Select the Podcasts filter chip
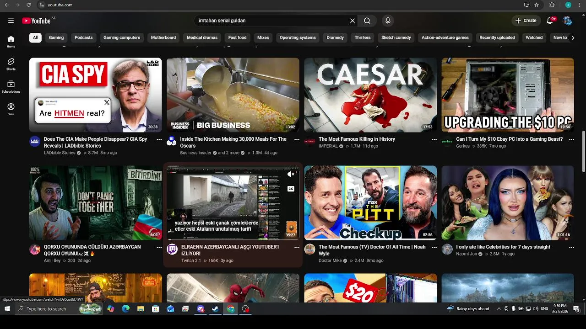 tap(84, 37)
